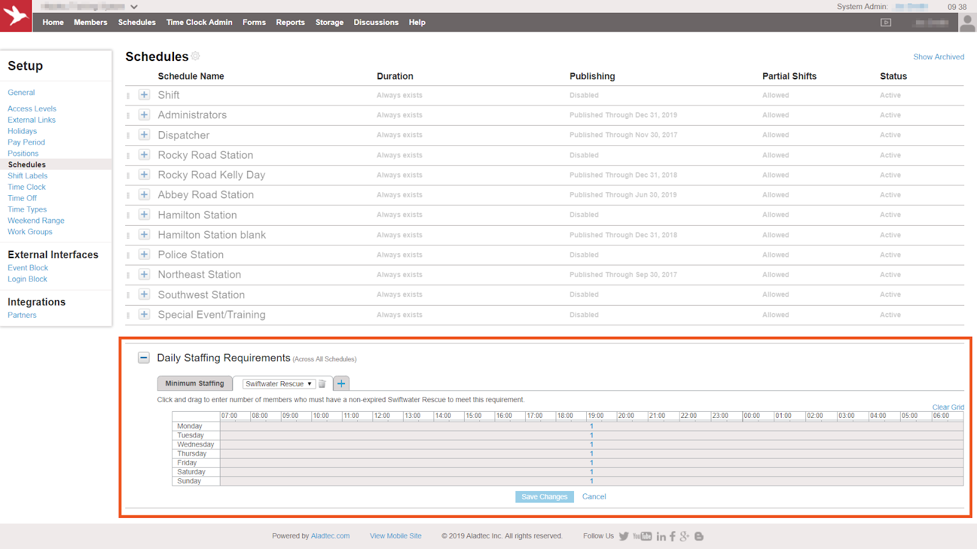Open Partners under Integrations
Image resolution: width=977 pixels, height=549 pixels.
22,315
